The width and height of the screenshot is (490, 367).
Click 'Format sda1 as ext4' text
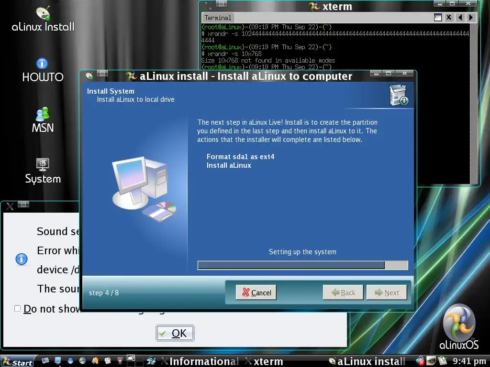tap(240, 157)
